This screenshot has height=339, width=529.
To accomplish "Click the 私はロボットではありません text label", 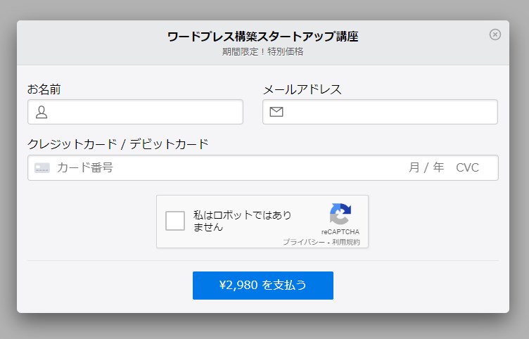I will pos(242,221).
